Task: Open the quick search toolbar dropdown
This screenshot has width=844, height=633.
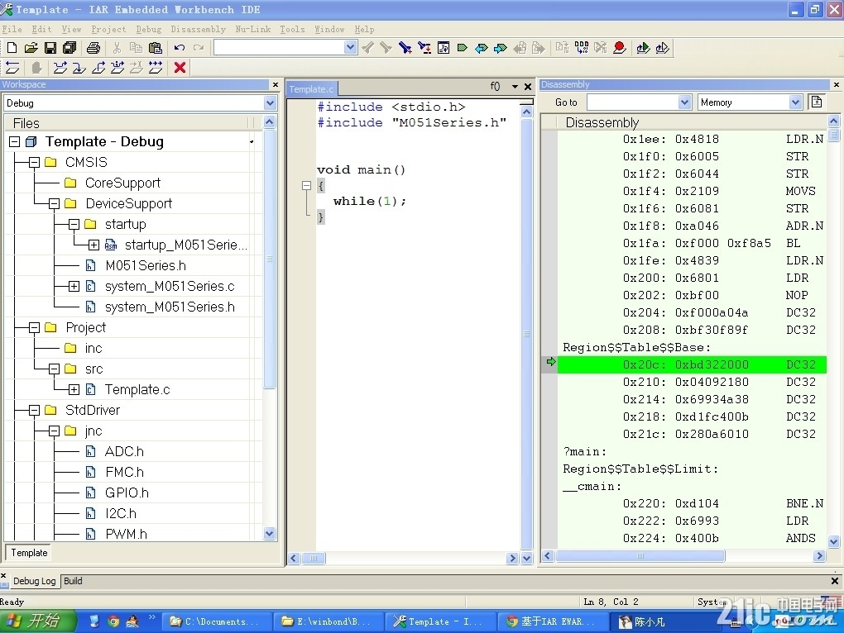Action: (350, 47)
